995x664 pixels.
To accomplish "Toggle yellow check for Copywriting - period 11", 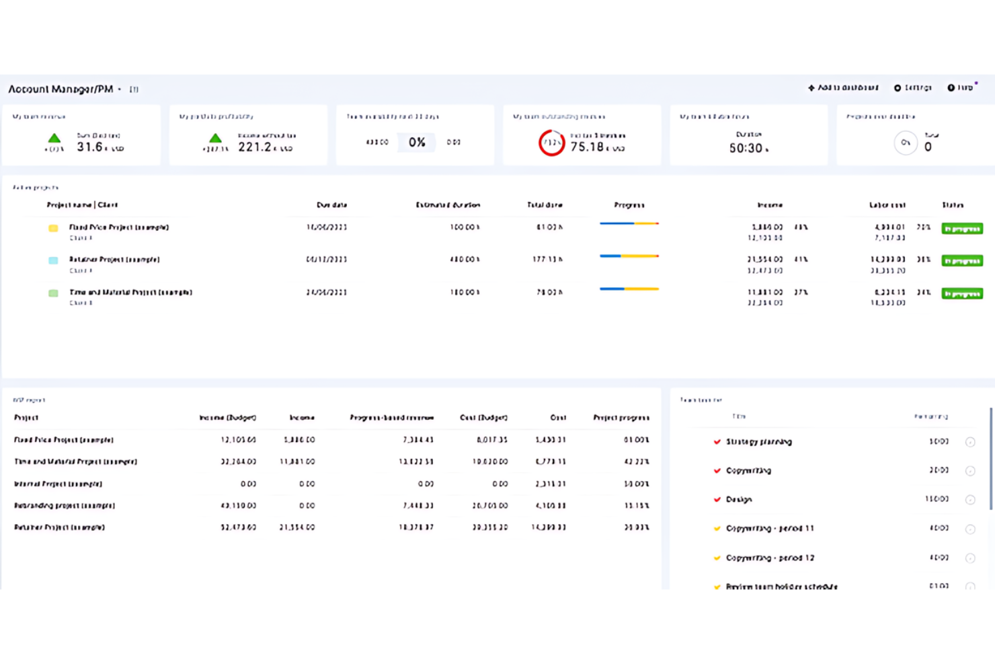I will 717,529.
